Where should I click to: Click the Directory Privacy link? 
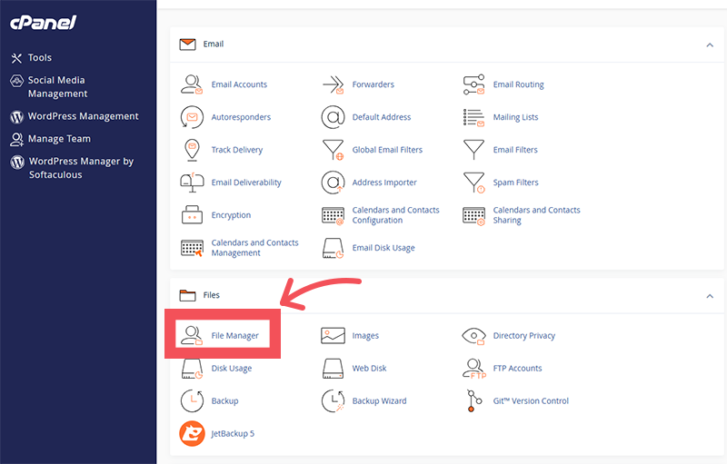pyautogui.click(x=524, y=336)
